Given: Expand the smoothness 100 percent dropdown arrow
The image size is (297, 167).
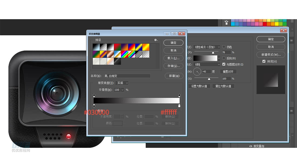Looking at the screenshot, I should 122,90.
